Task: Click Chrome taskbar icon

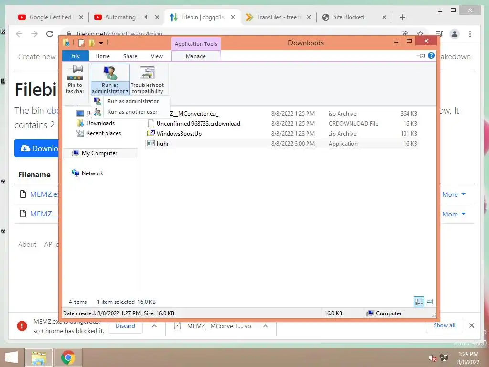Action: click(x=68, y=357)
